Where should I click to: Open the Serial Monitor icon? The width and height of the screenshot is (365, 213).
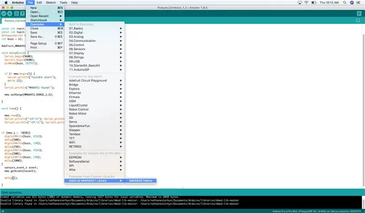pyautogui.click(x=359, y=14)
